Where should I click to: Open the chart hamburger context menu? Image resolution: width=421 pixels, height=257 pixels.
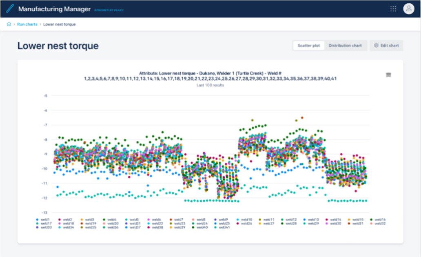(388, 74)
